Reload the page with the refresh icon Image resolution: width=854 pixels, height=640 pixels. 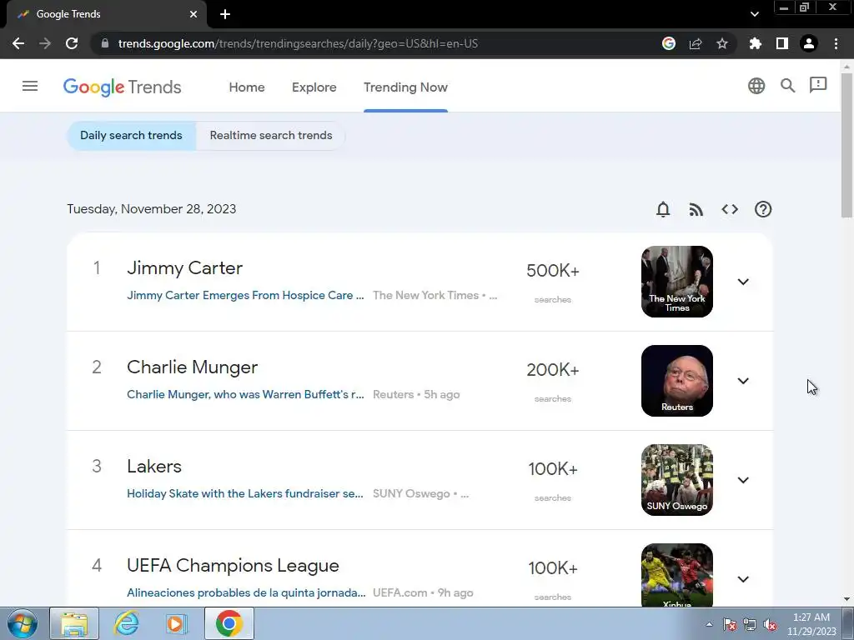tap(72, 43)
